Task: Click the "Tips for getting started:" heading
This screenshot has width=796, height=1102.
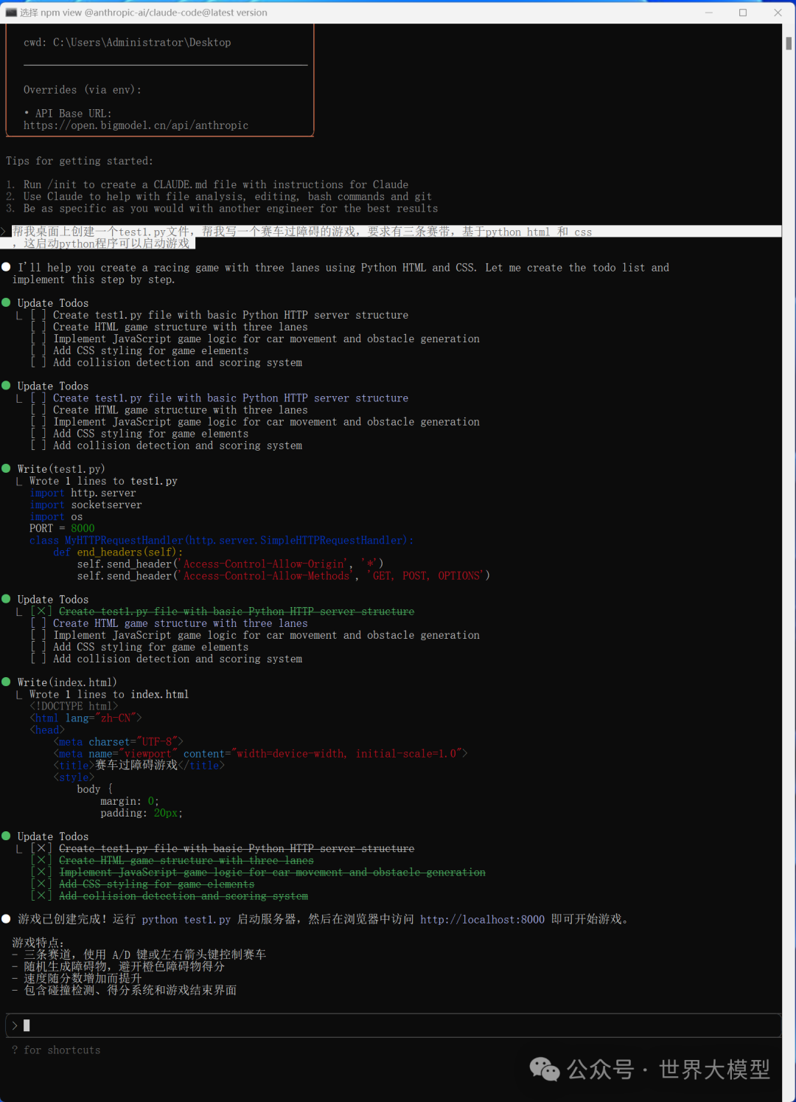Action: click(80, 161)
